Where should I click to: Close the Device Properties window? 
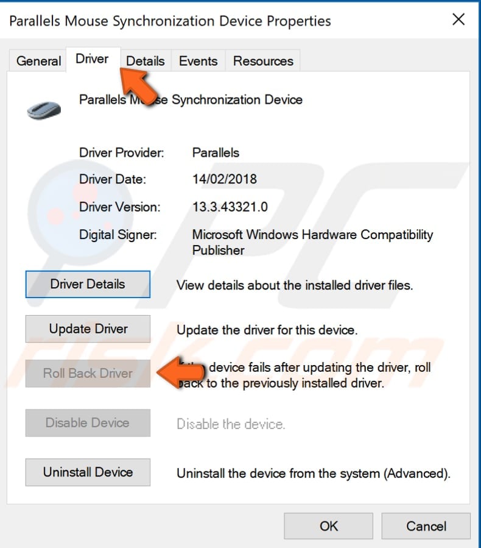(x=458, y=20)
